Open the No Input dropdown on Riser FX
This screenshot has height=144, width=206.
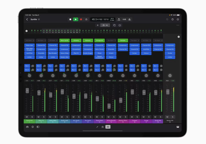41,41
